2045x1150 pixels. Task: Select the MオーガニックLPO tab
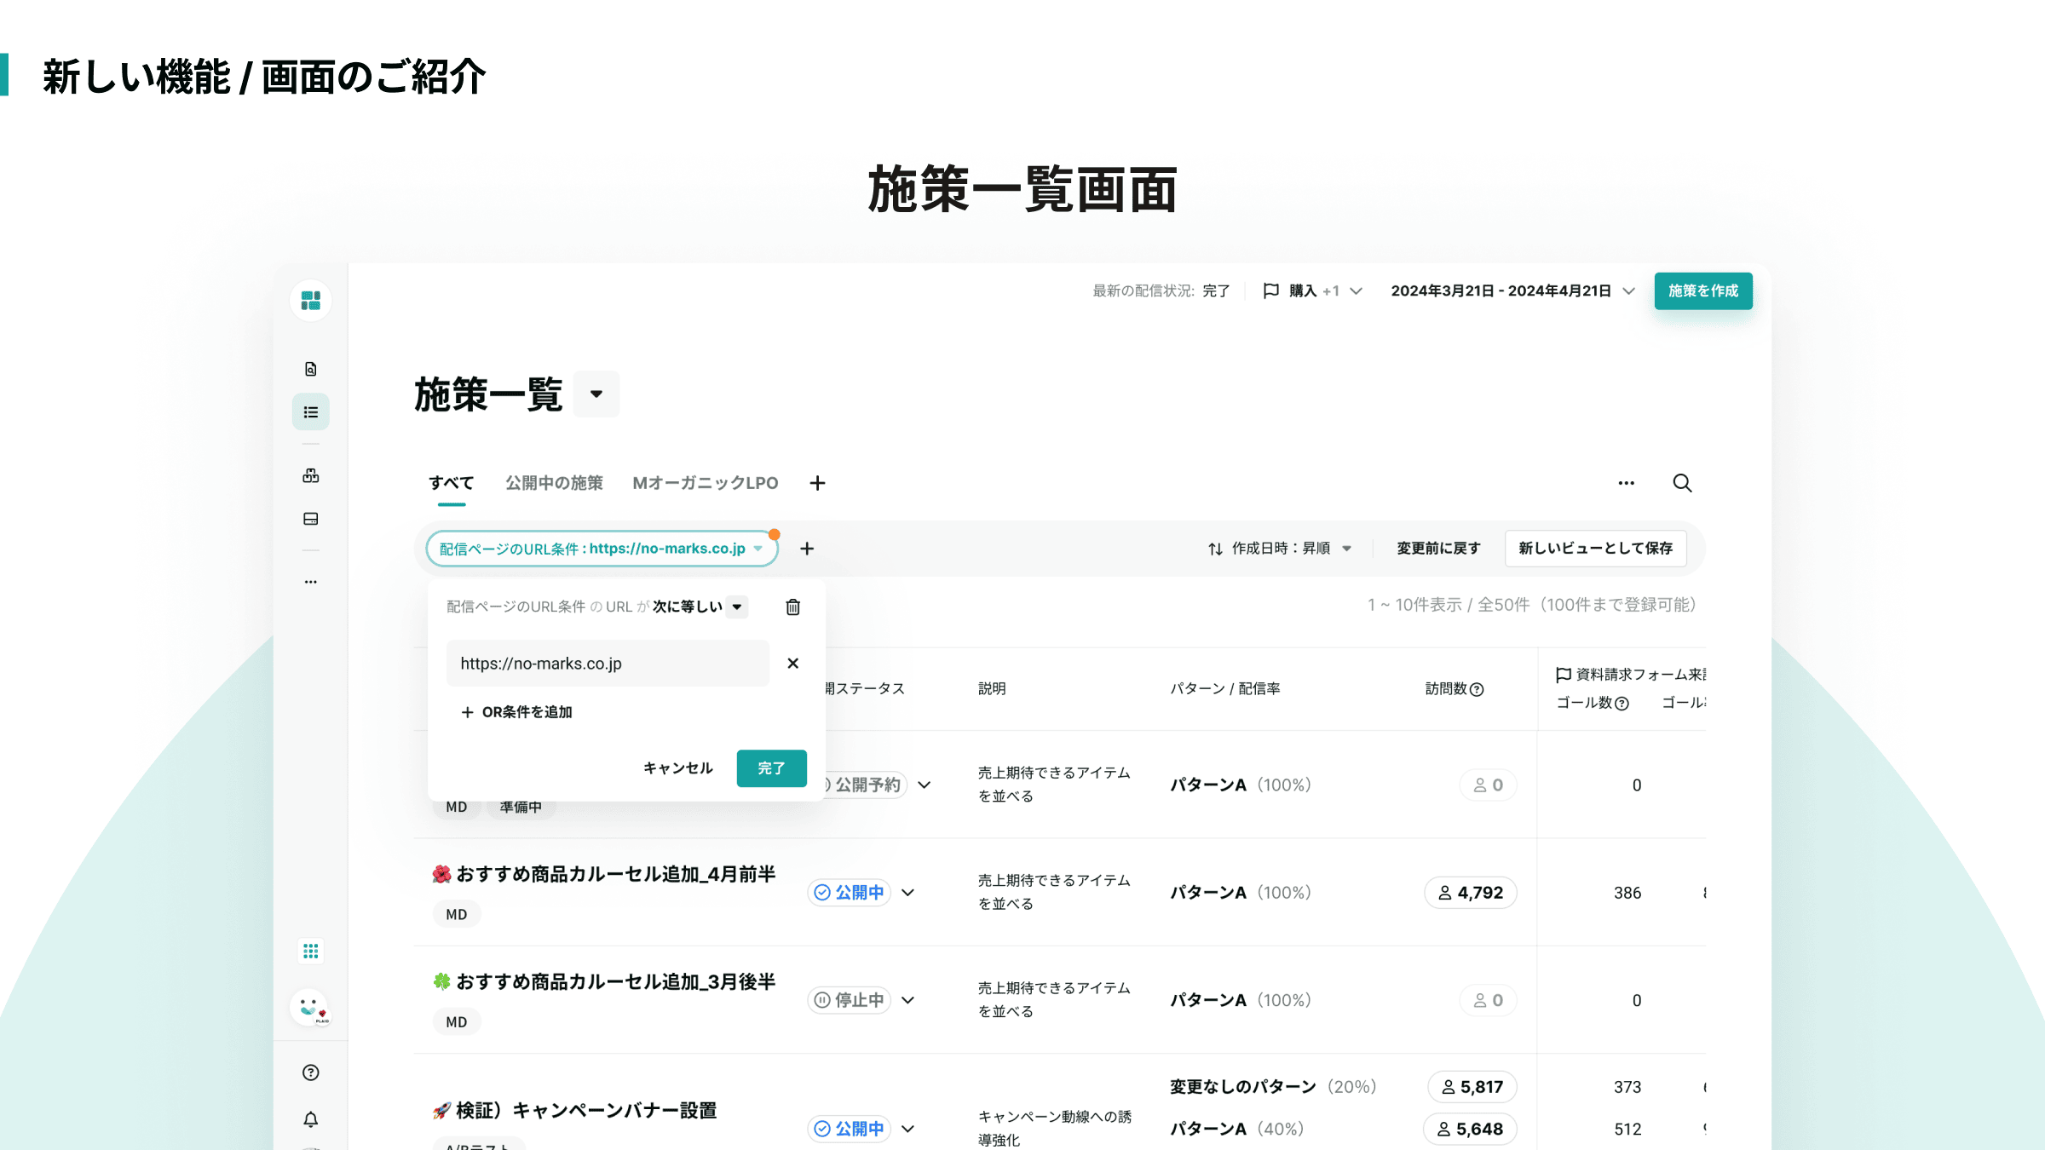pyautogui.click(x=705, y=483)
